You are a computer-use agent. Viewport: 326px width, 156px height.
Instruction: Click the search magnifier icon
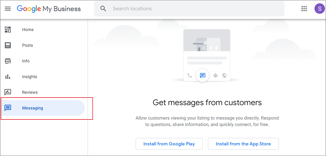click(103, 8)
